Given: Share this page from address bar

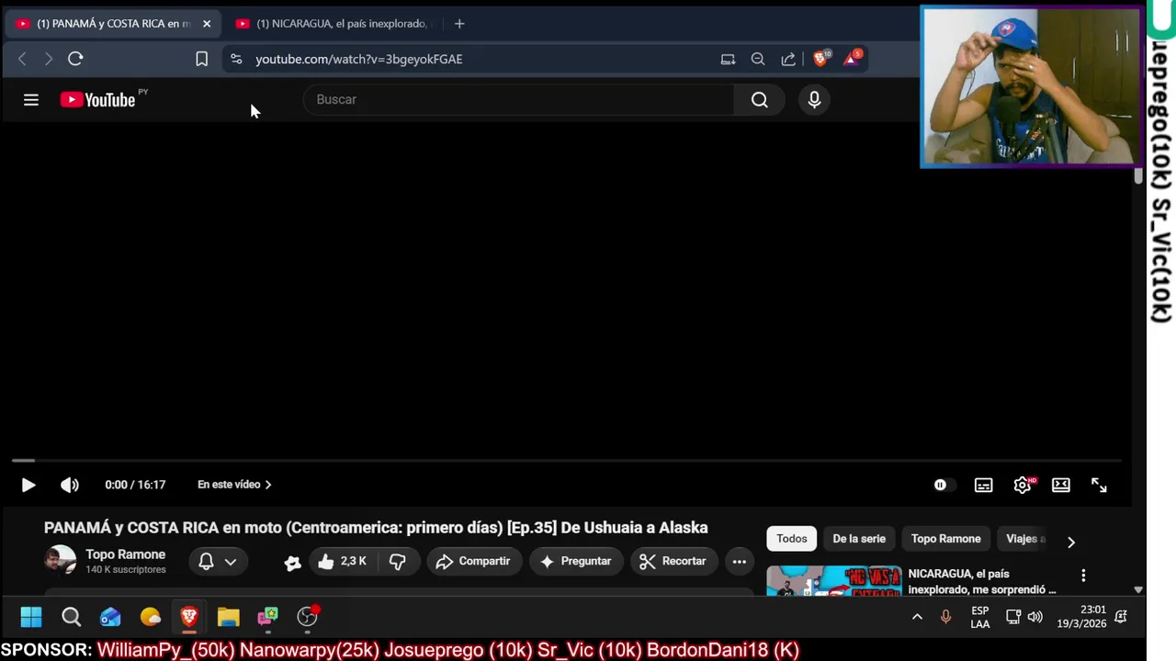Looking at the screenshot, I should (788, 59).
